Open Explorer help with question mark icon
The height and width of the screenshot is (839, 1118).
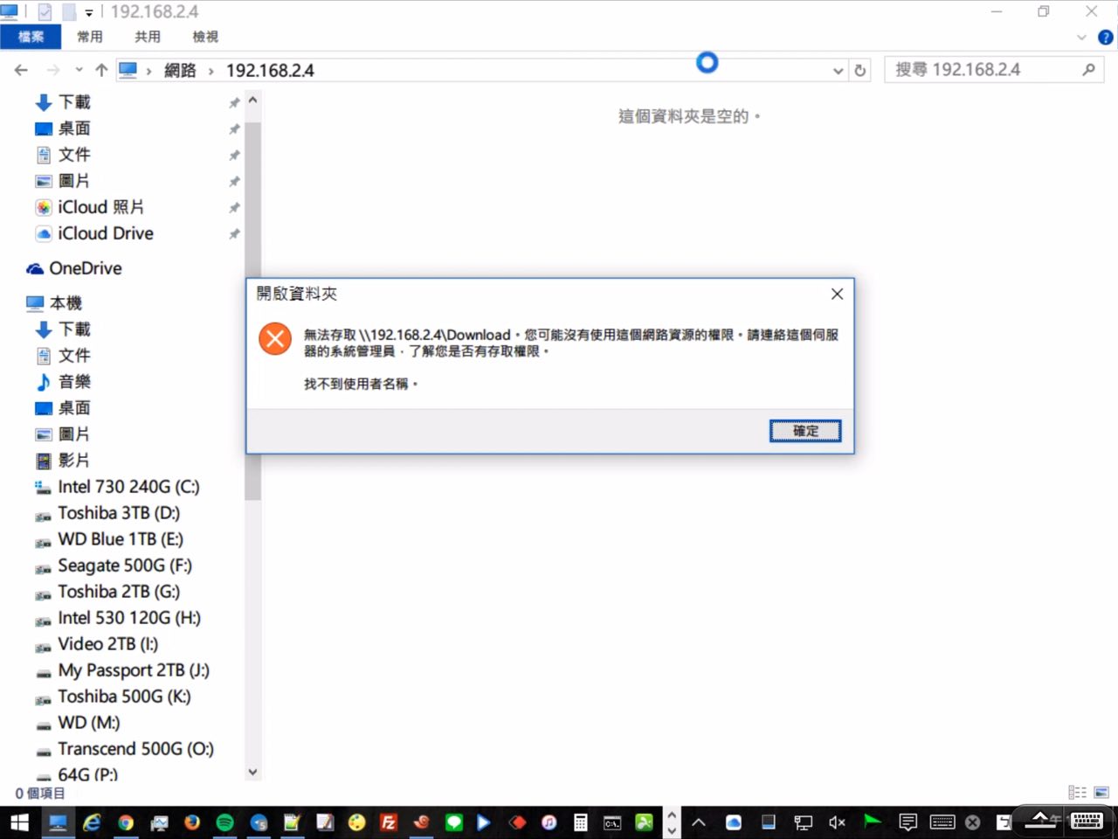coord(1106,38)
